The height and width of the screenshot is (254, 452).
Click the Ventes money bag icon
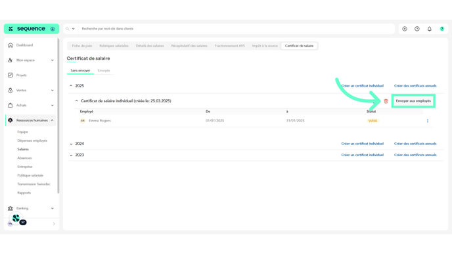(11, 90)
